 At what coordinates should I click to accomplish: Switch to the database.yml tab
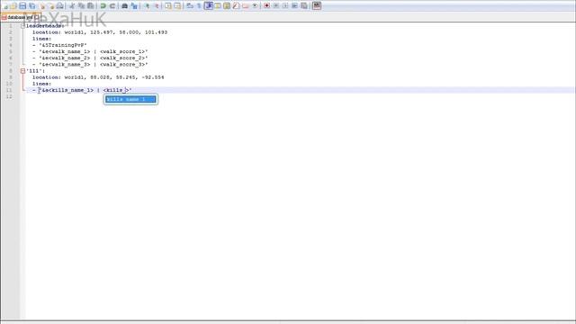(20, 17)
